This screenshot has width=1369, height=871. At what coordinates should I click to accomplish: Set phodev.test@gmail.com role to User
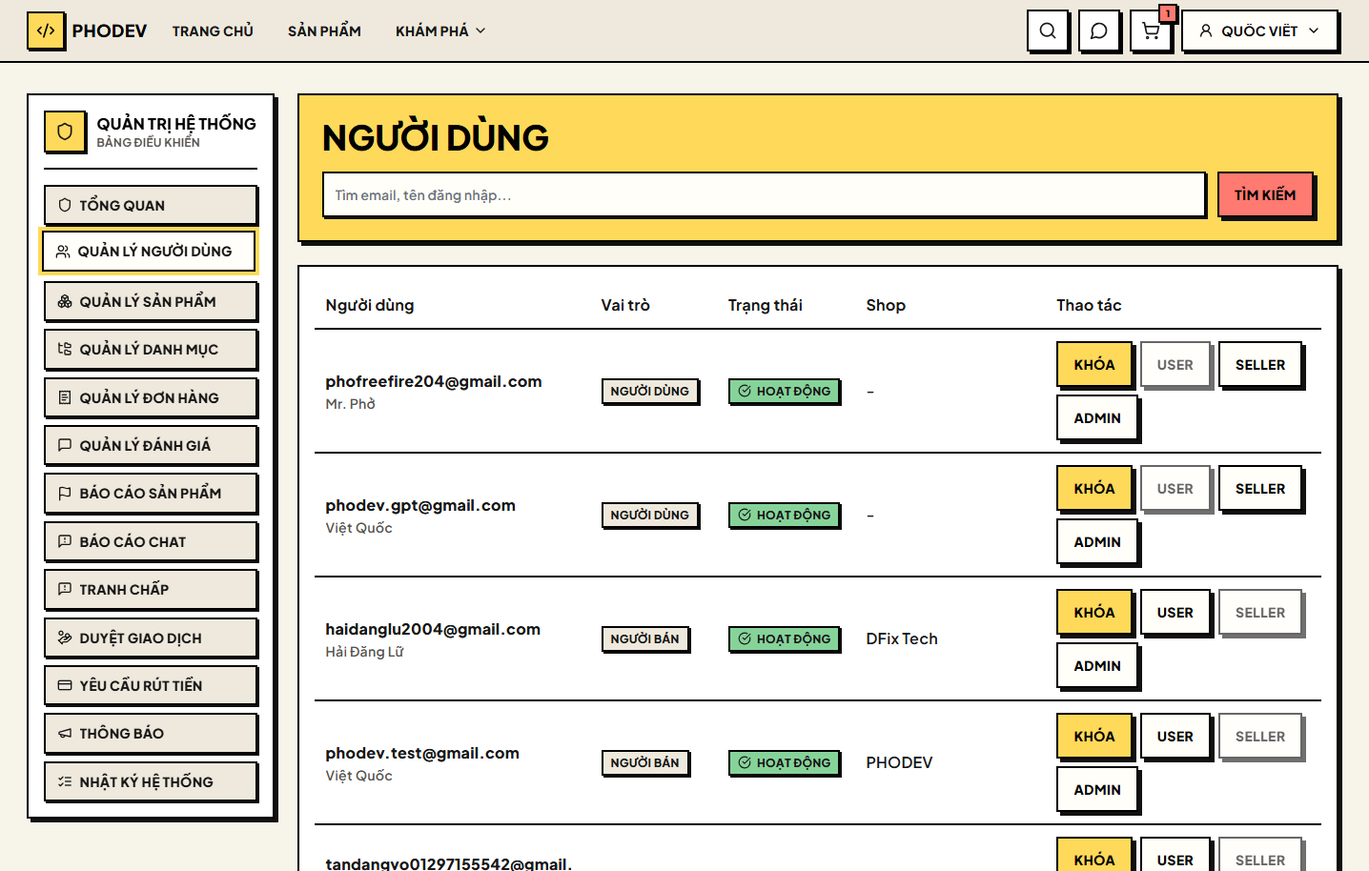click(1175, 736)
